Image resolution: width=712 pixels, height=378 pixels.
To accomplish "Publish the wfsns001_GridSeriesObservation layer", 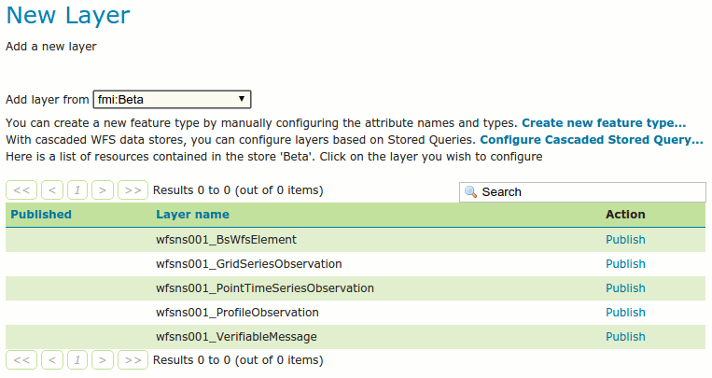I will coord(625,263).
